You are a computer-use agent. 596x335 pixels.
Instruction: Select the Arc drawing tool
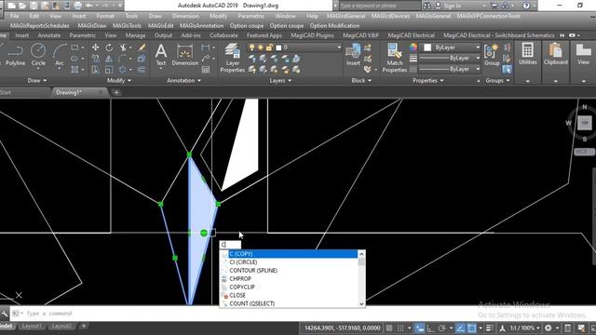click(x=60, y=55)
